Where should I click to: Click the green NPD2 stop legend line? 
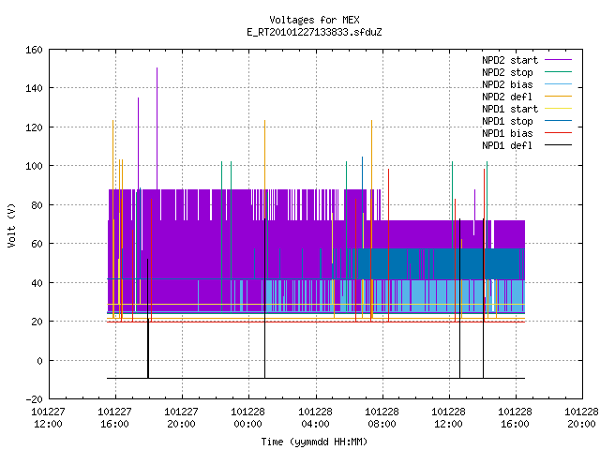(559, 72)
